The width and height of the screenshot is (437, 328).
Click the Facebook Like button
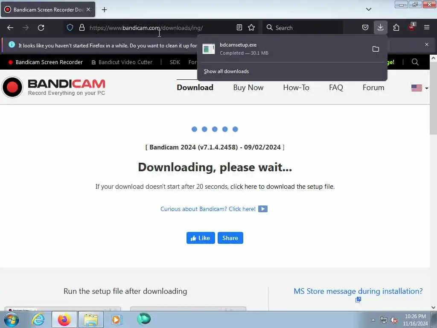(201, 238)
